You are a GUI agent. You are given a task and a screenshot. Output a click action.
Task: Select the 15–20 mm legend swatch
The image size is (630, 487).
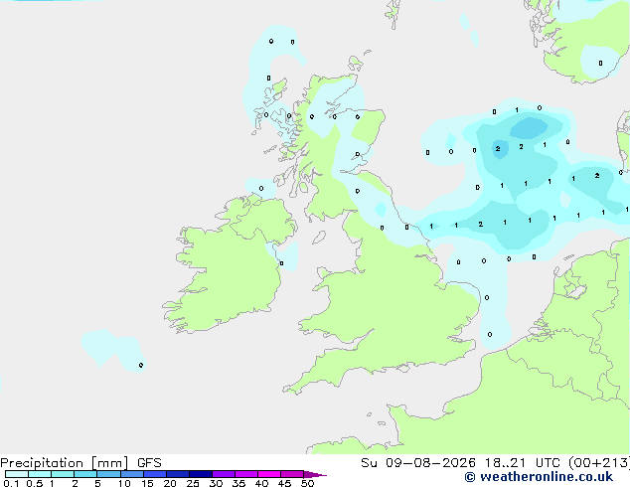coord(155,474)
